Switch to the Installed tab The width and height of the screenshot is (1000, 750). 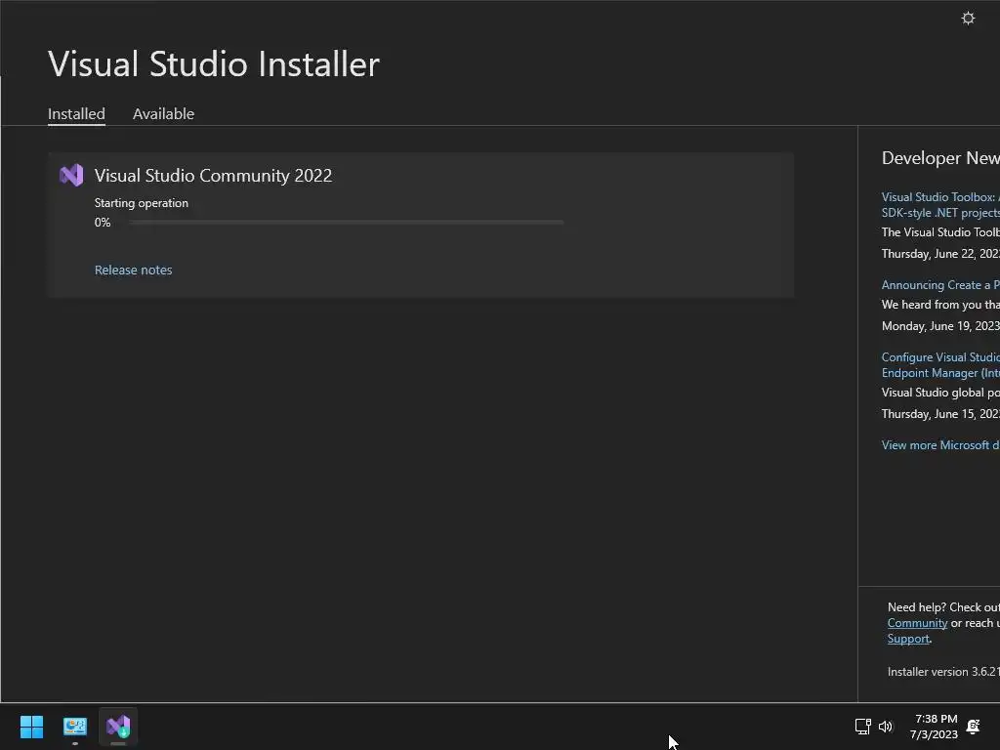pos(76,113)
